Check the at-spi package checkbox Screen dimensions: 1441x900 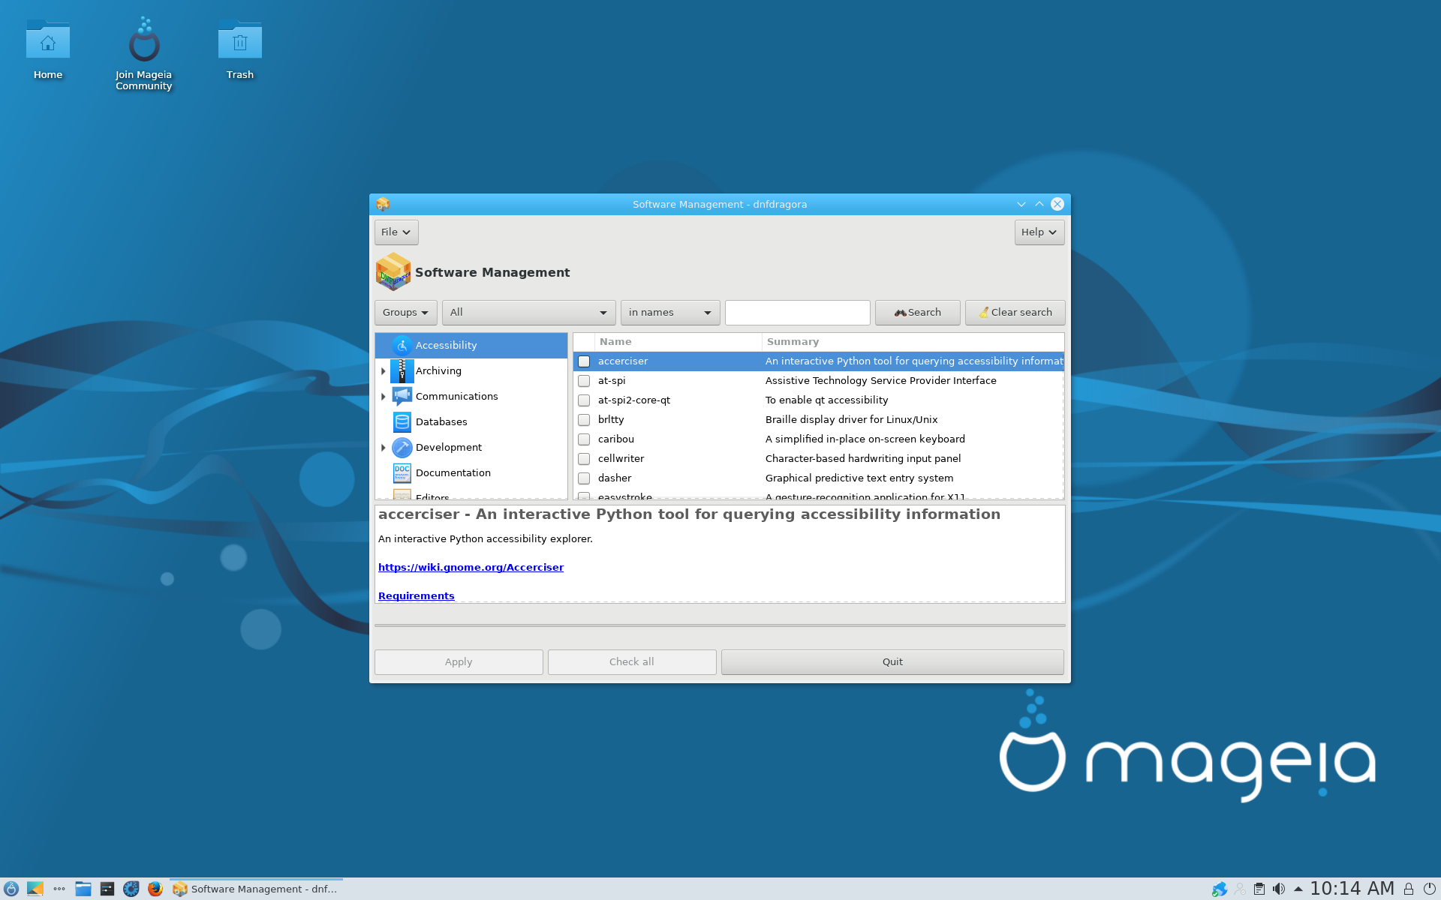(584, 381)
